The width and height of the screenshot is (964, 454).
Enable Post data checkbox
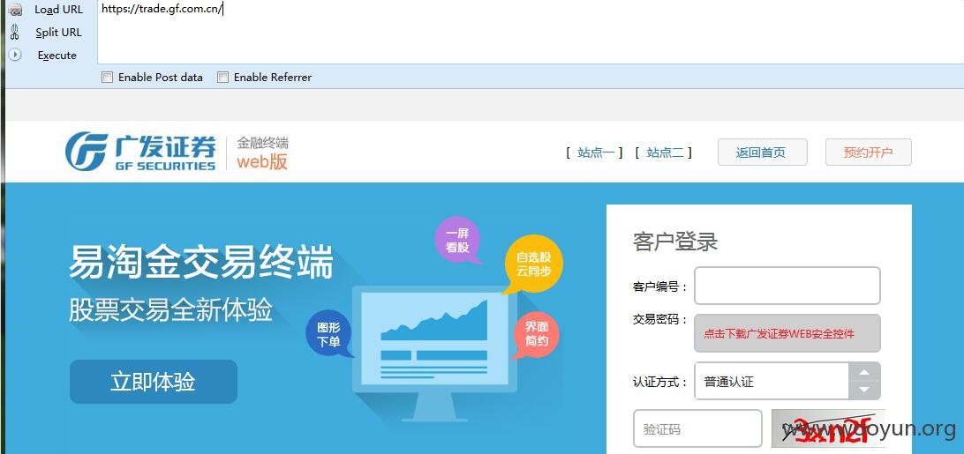click(107, 78)
